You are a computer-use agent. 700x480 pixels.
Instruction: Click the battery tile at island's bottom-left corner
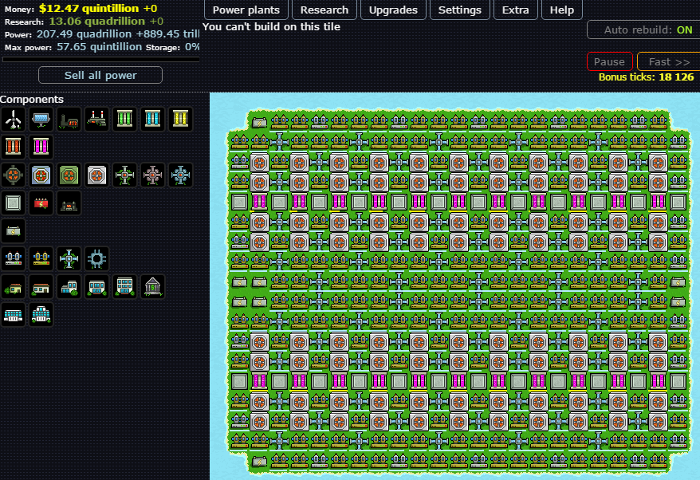click(259, 461)
